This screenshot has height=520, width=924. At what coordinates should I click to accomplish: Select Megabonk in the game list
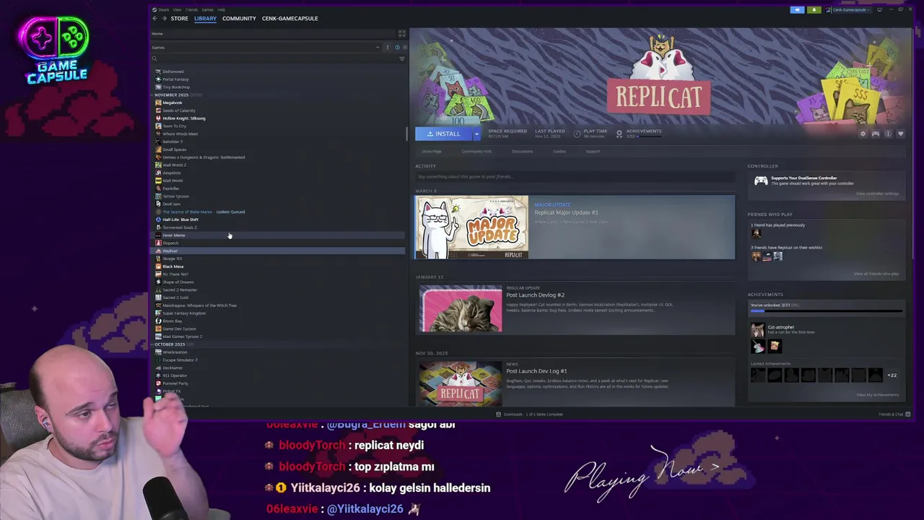click(x=173, y=103)
